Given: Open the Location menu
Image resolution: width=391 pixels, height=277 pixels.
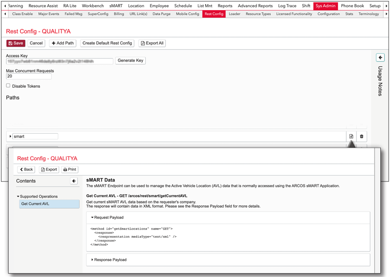Looking at the screenshot, I should 136,6.
